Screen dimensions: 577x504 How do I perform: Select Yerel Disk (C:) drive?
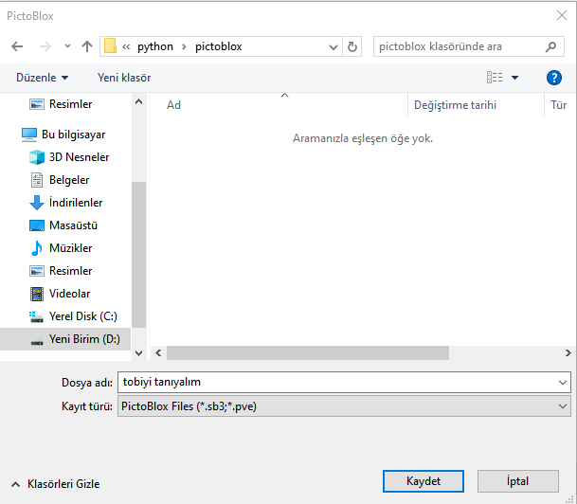(83, 316)
